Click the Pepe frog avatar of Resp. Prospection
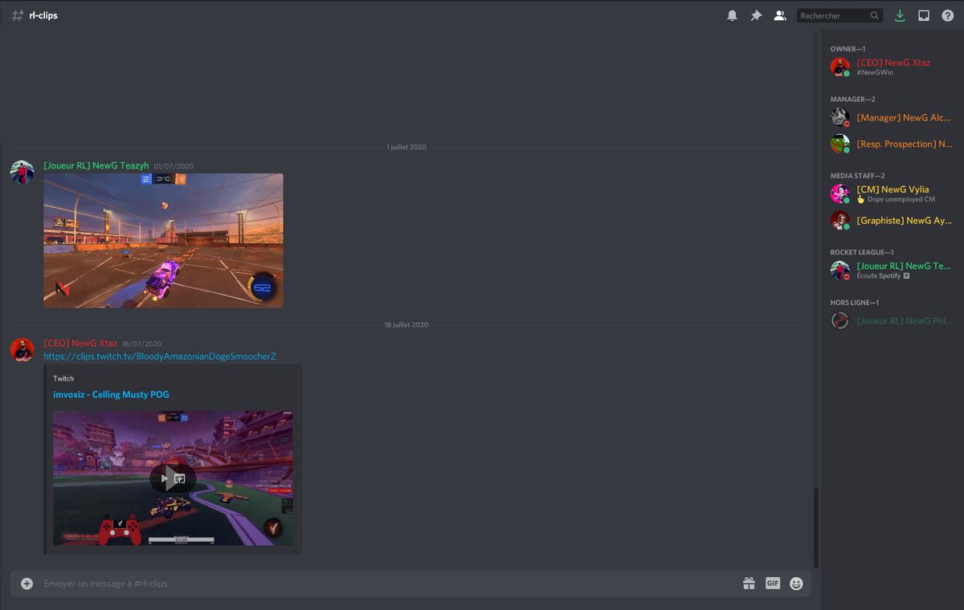 pyautogui.click(x=839, y=144)
